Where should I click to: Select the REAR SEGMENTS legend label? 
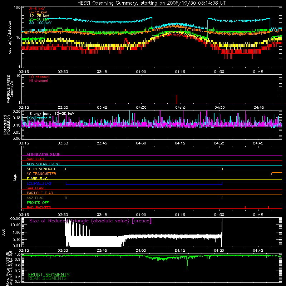[x=47, y=278]
